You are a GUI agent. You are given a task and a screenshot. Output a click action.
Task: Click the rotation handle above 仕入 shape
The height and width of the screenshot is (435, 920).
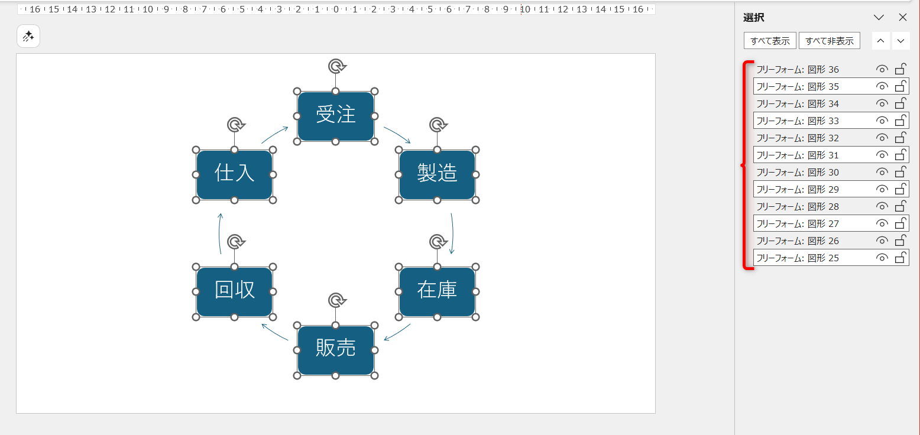(235, 125)
